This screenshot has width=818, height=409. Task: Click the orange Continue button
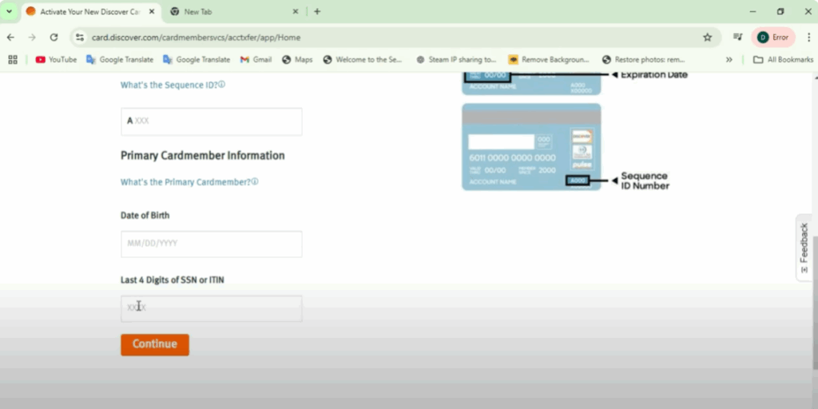click(155, 344)
